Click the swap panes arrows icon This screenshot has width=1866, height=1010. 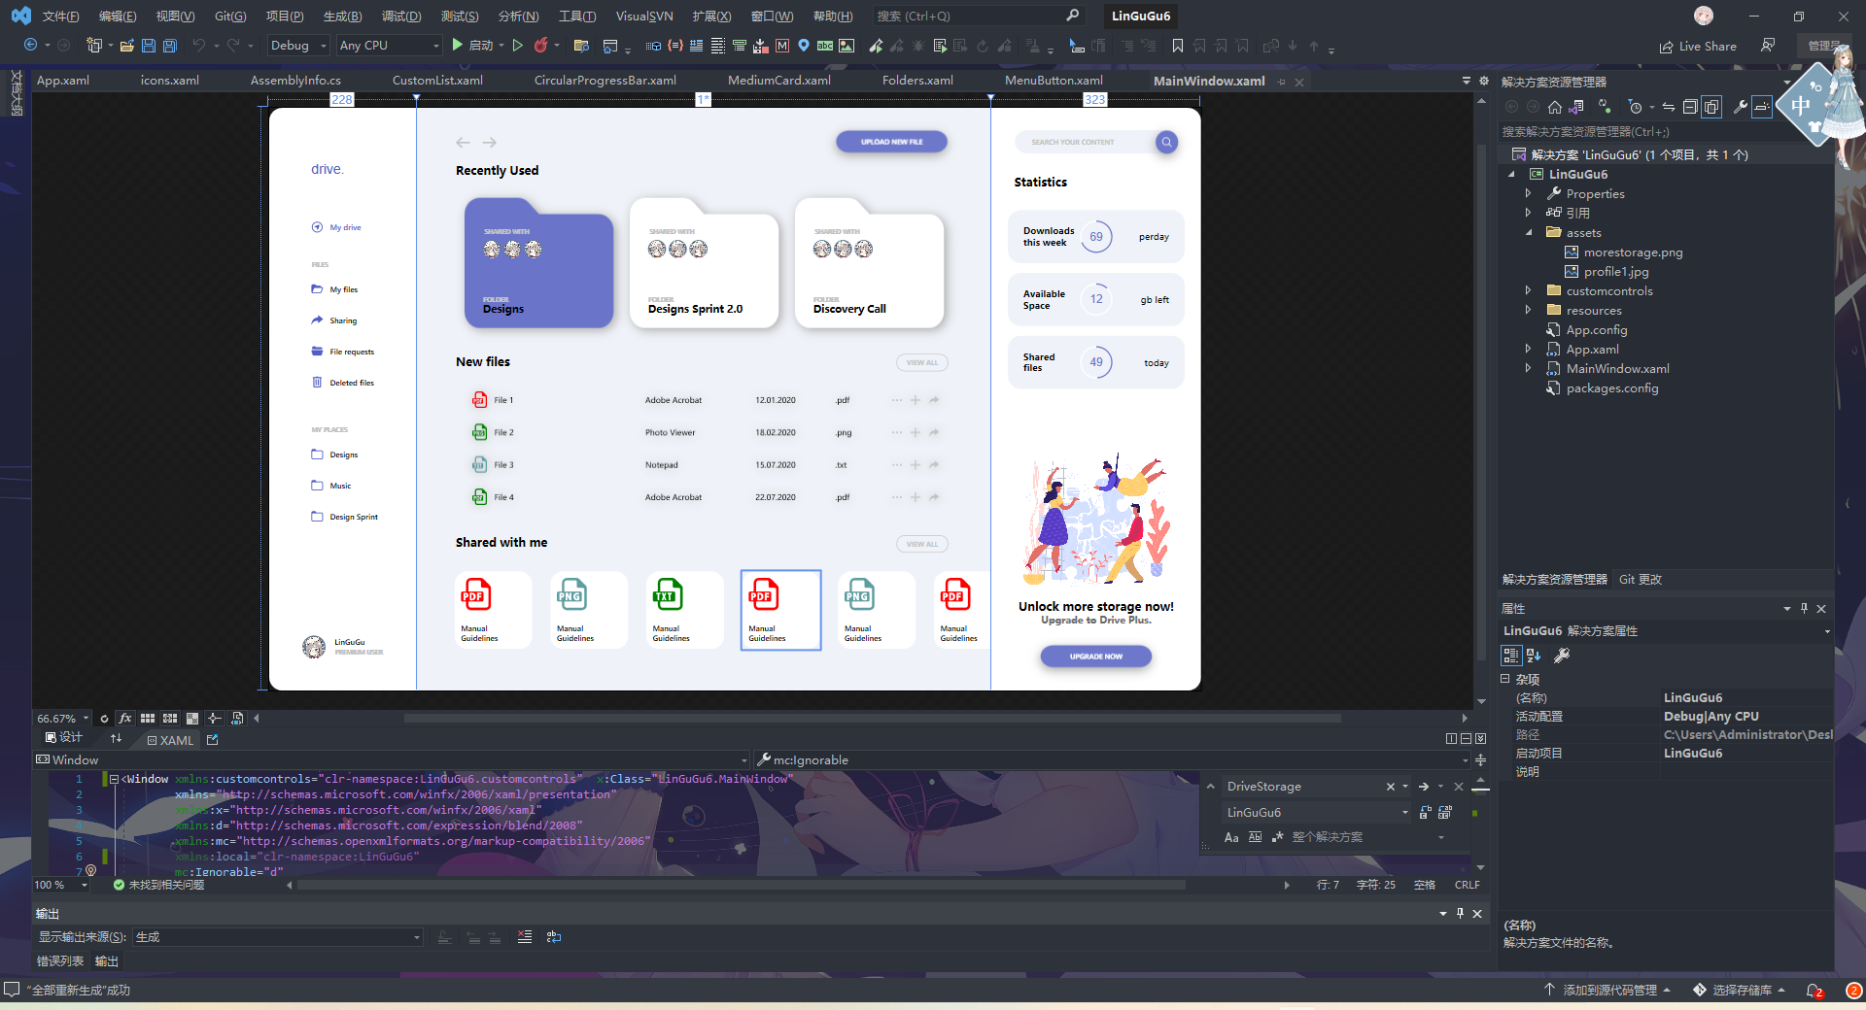(117, 739)
